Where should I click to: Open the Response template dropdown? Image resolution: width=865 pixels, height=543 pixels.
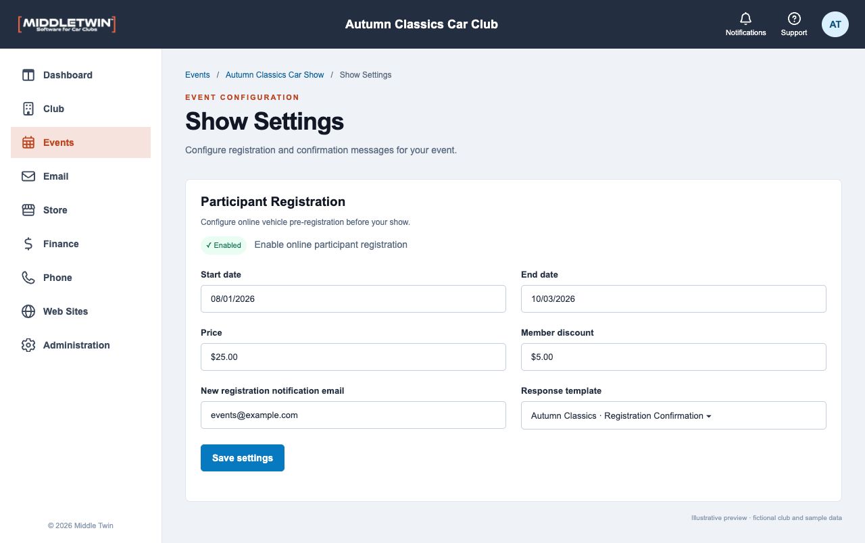[x=673, y=415]
